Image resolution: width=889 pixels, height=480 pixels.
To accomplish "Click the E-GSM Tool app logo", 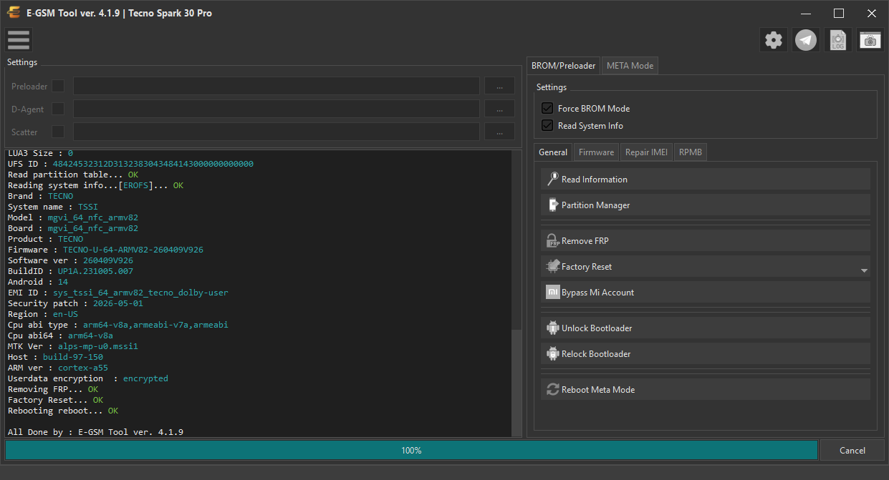I will 14,13.
